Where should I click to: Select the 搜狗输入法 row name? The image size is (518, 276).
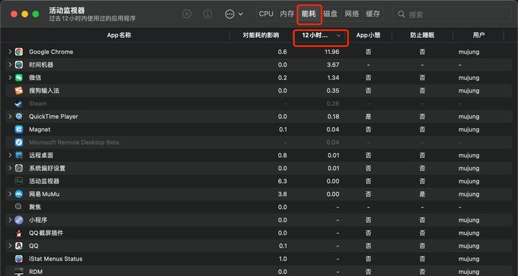[44, 90]
